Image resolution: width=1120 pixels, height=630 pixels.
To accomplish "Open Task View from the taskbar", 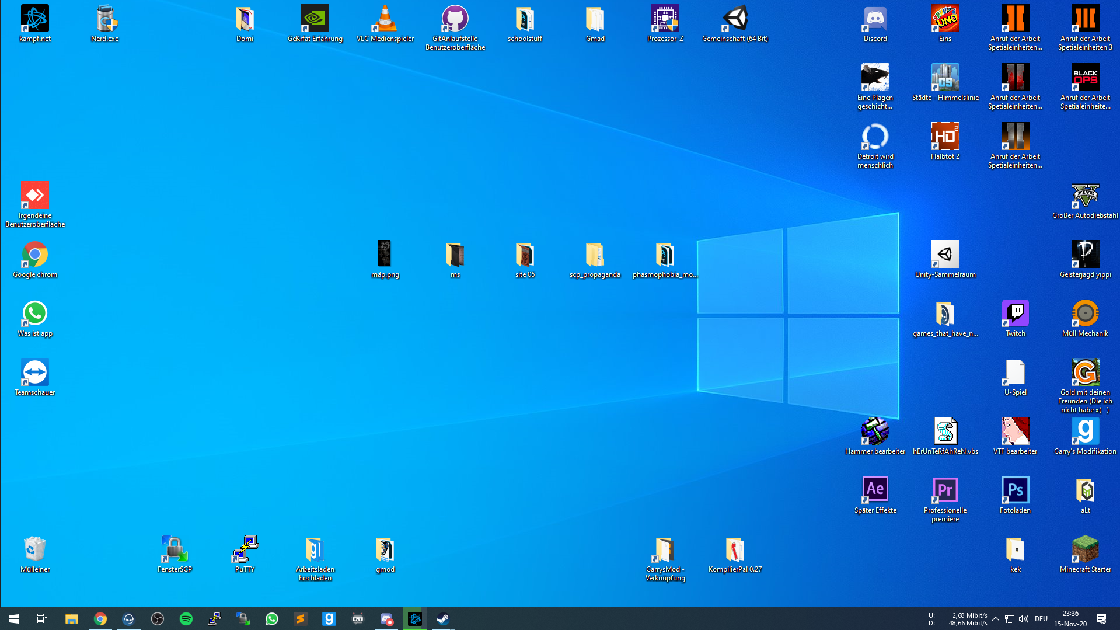I will point(42,619).
